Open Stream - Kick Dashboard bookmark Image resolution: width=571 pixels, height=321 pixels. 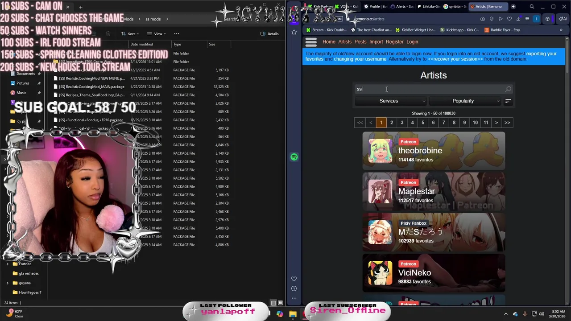[x=326, y=30]
